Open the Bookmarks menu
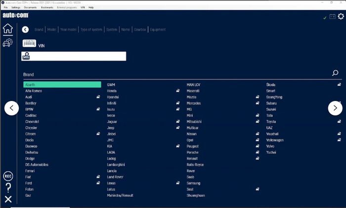This screenshot has height=208, width=346. coord(47,7)
